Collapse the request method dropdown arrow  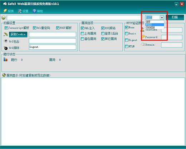click(162, 18)
